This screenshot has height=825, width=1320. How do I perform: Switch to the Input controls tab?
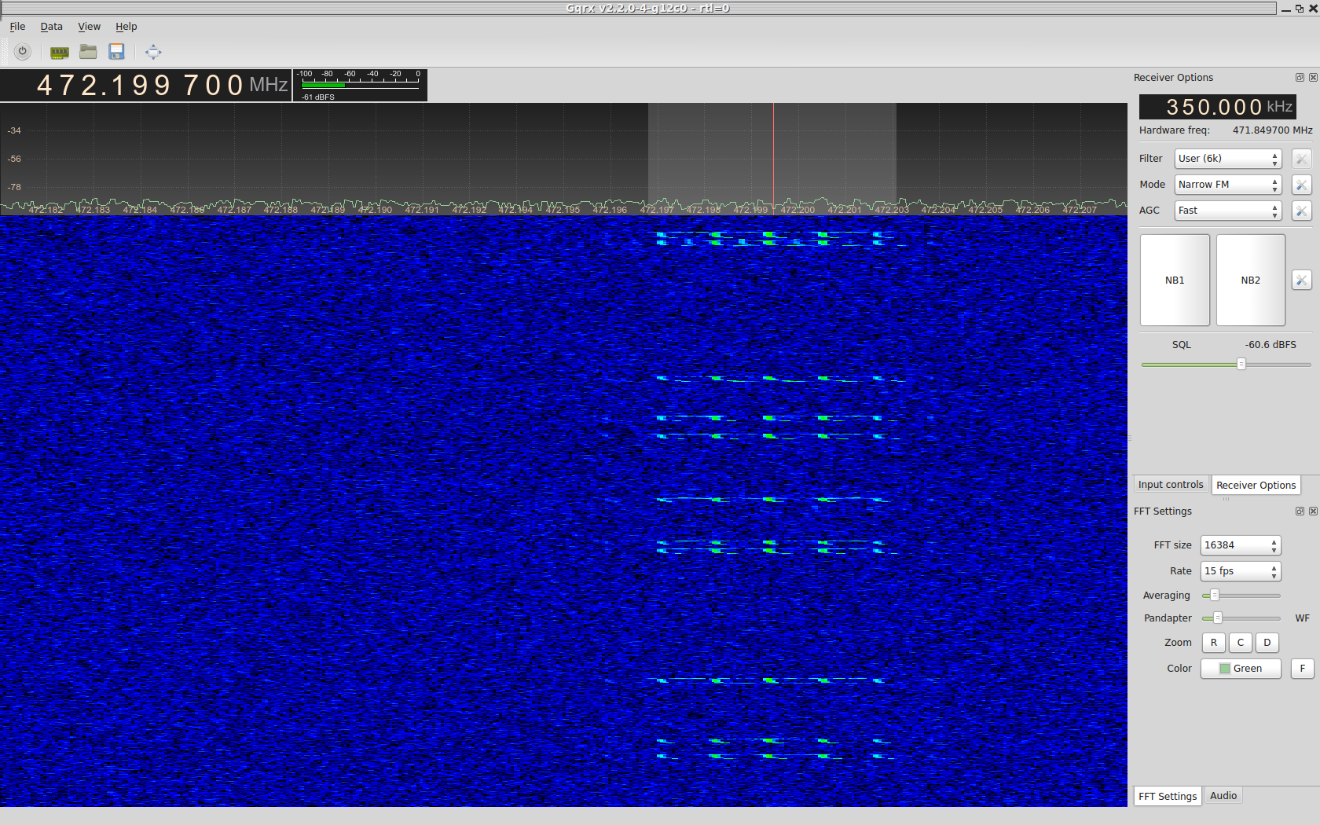[x=1170, y=485]
